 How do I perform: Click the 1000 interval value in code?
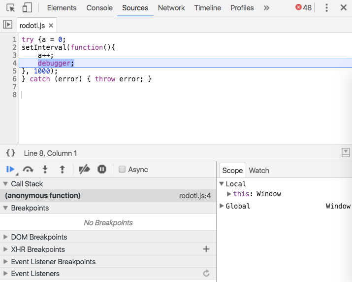tap(42, 71)
